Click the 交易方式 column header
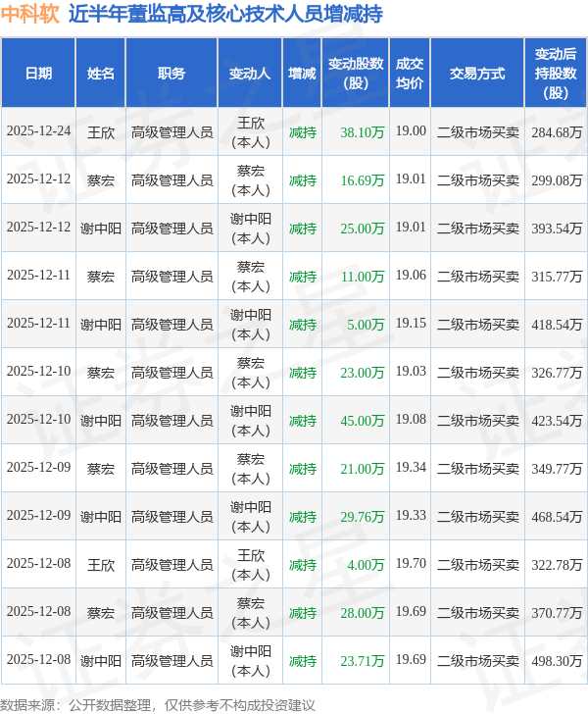This screenshot has height=714, width=588. click(x=477, y=73)
